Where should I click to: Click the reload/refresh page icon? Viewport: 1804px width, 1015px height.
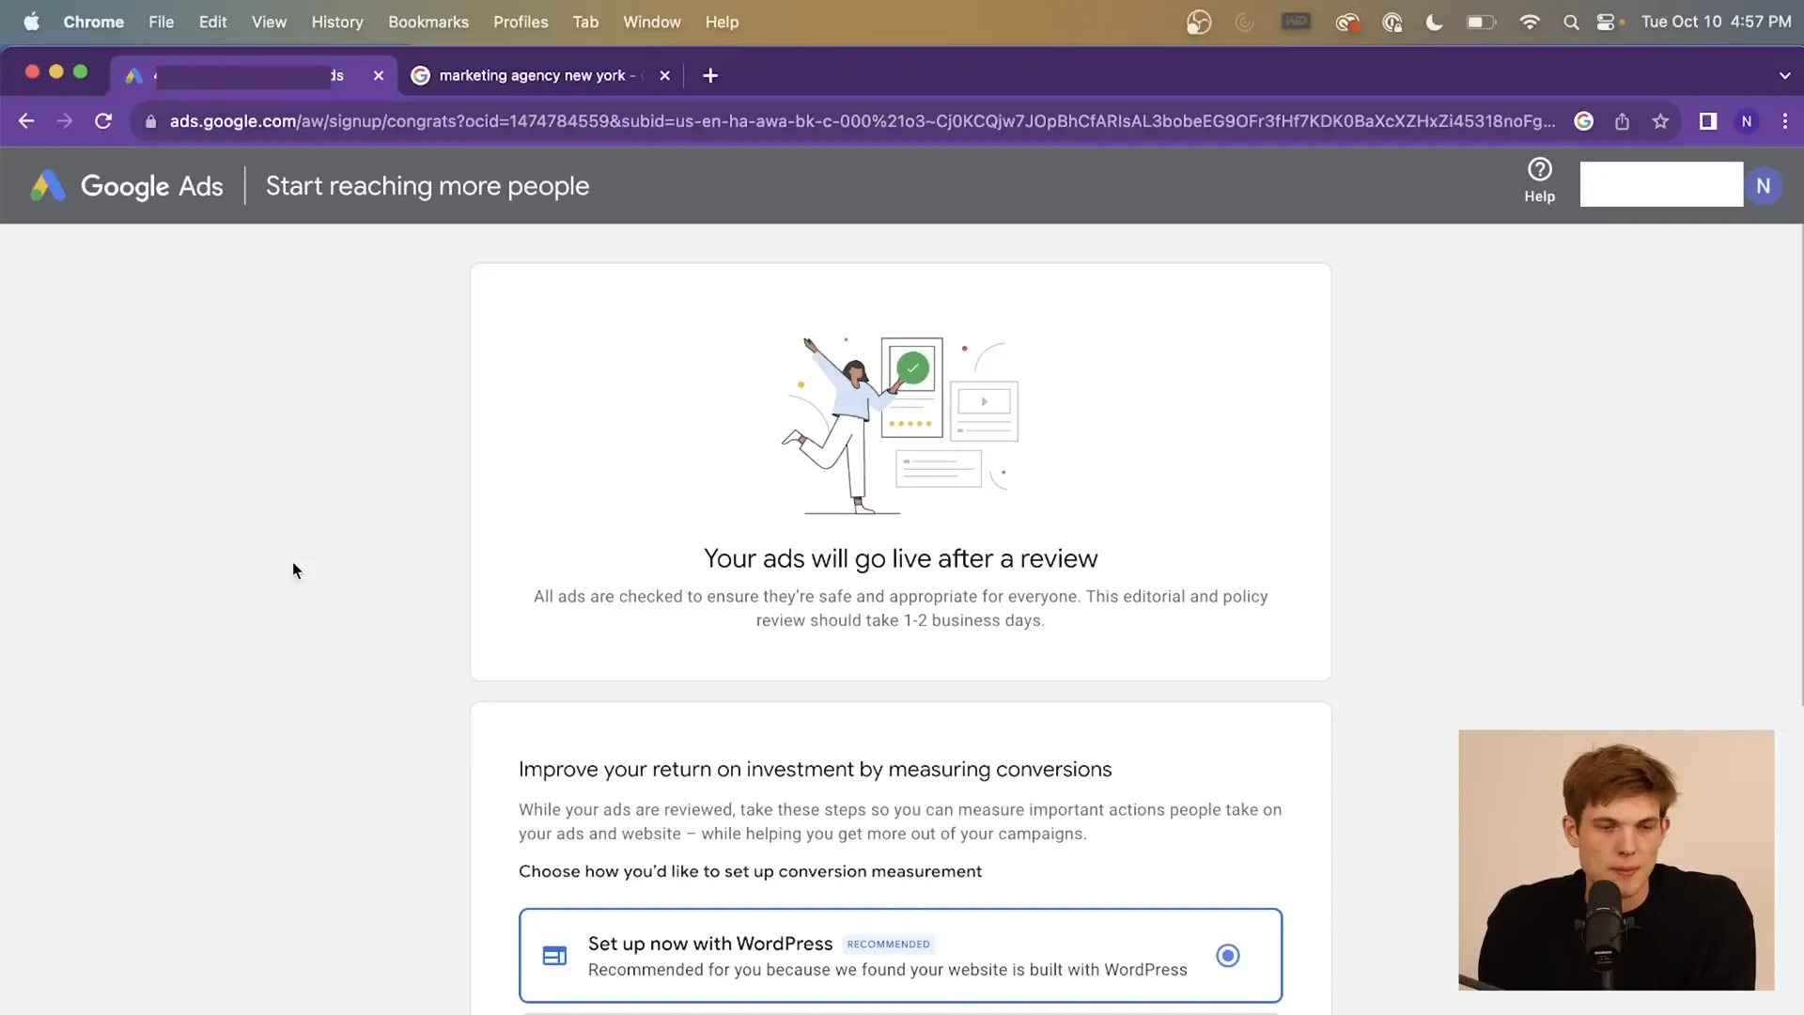pos(102,120)
